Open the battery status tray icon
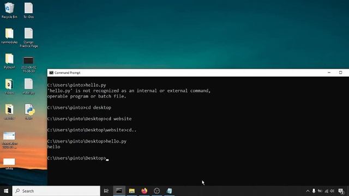 (320, 191)
